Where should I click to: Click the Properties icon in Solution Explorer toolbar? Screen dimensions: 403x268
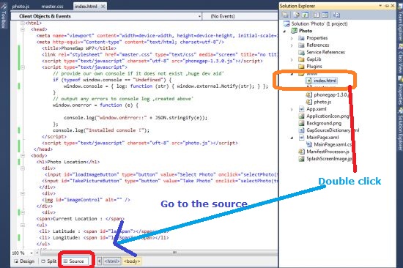point(285,15)
